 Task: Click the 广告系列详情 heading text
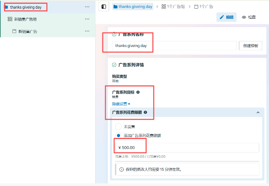(131, 65)
